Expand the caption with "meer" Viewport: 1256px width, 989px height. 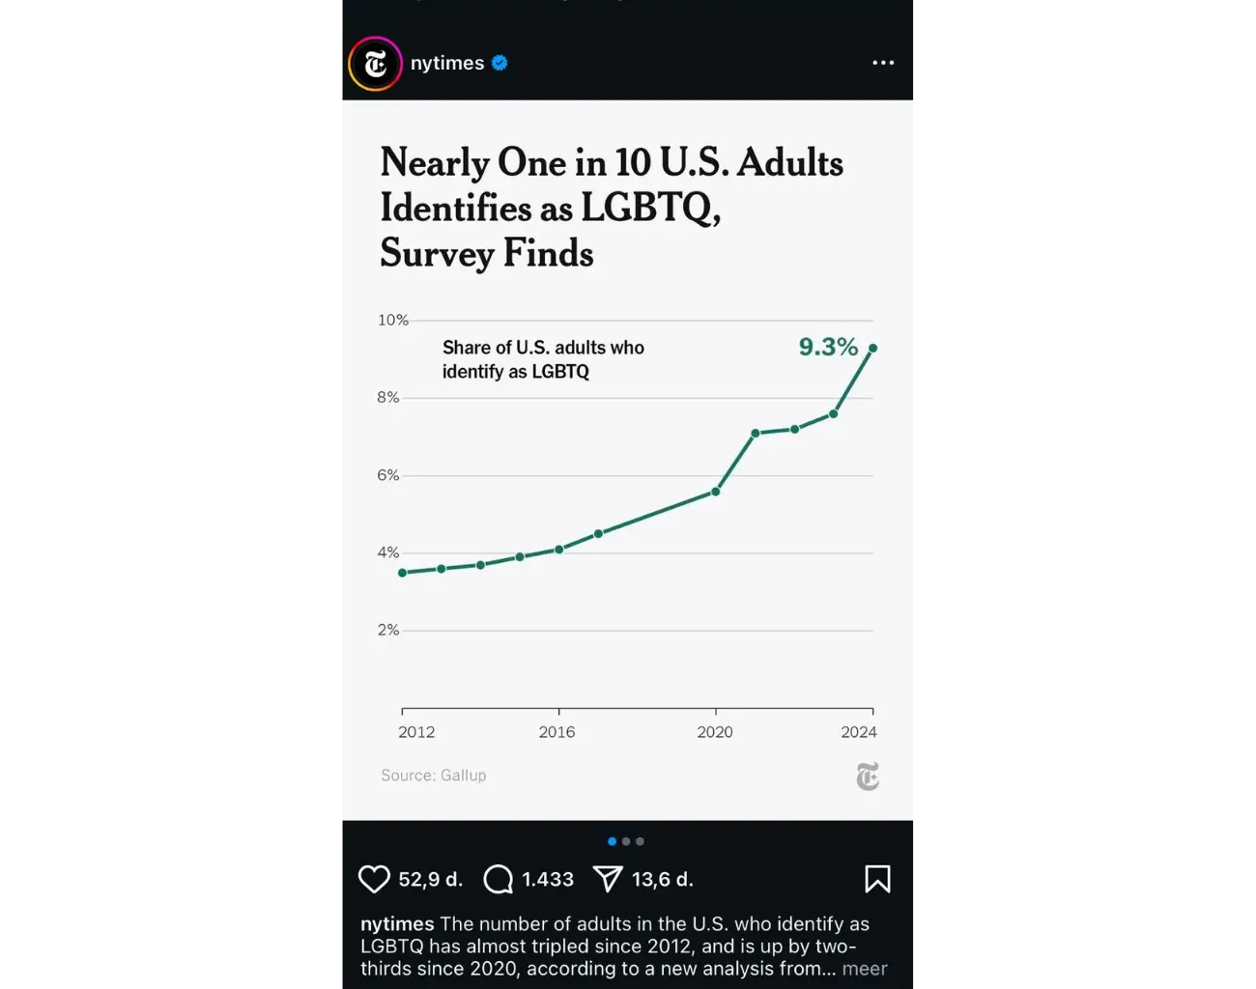point(864,969)
